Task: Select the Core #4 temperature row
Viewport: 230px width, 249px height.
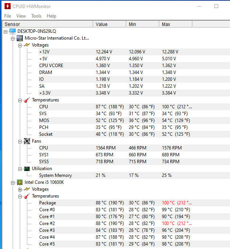Action: point(134,237)
